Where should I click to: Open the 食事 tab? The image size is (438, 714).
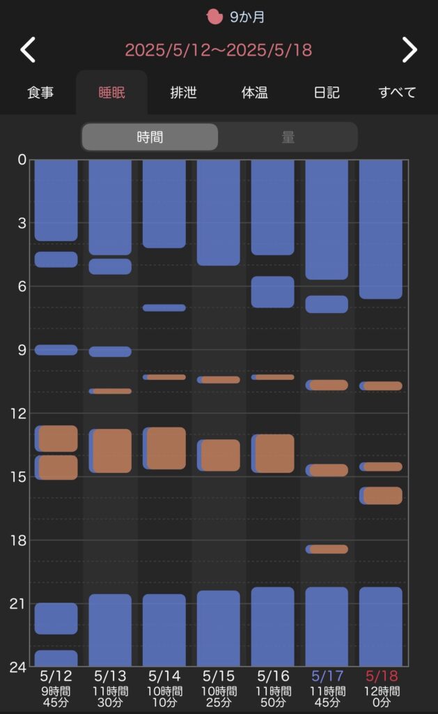40,93
